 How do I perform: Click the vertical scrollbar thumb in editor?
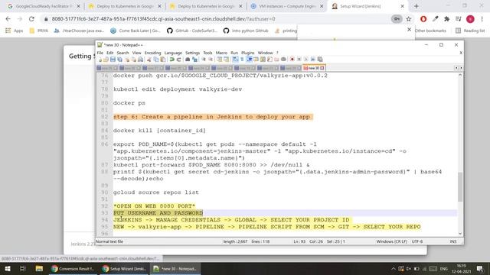pos(460,186)
